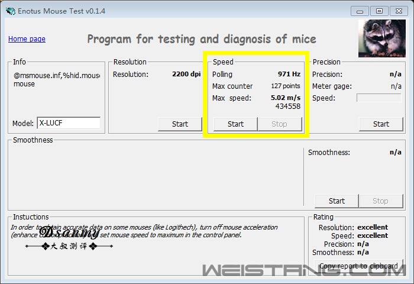Click the 5.02 m/s max speed value

[285, 98]
